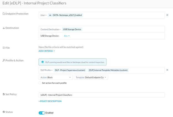The image size is (173, 117).
Task: Click the Endpoint Protection section icon
Action: [4, 14]
